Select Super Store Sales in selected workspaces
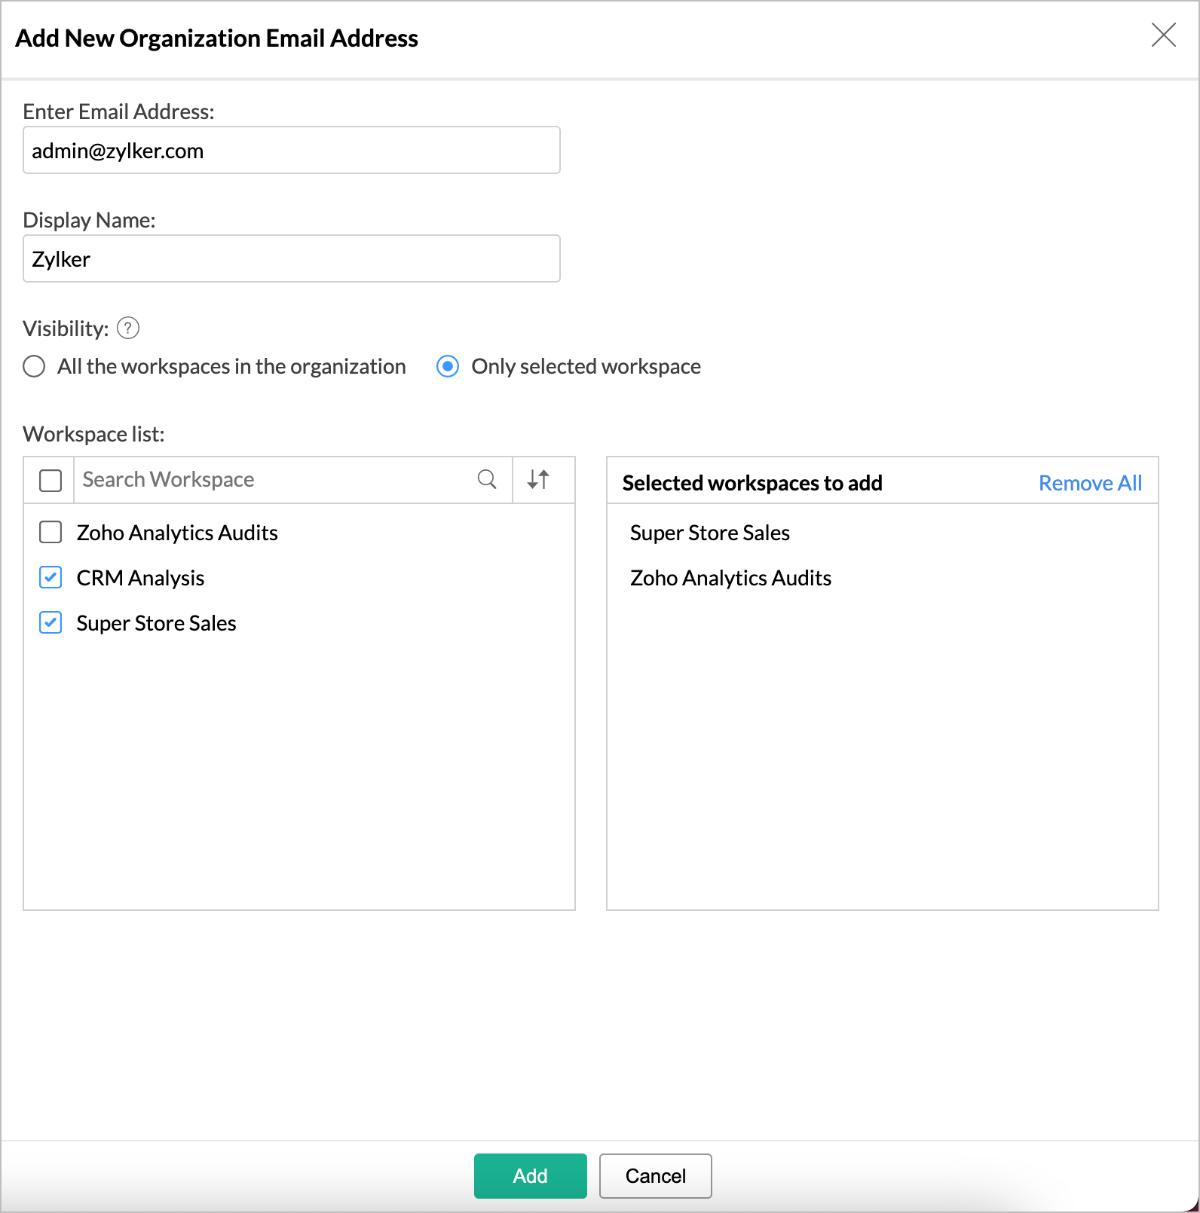The width and height of the screenshot is (1200, 1213). pyautogui.click(x=710, y=533)
